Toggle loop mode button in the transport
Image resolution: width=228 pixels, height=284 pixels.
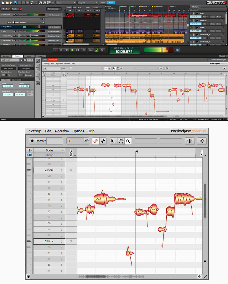tap(91, 50)
